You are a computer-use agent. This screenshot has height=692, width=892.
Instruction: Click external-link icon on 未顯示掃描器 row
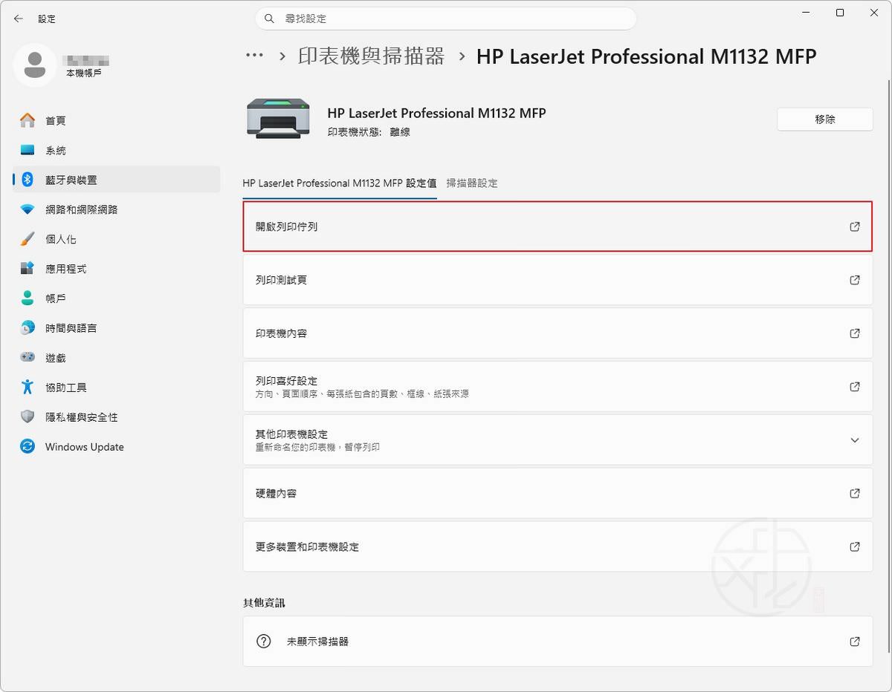(855, 641)
